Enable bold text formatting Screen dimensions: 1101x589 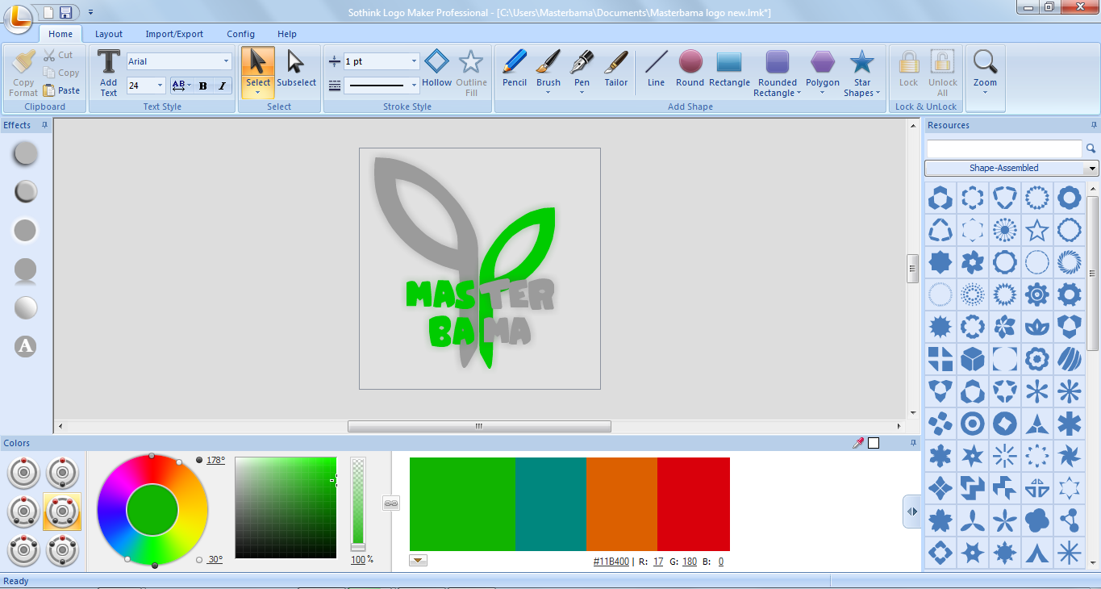click(x=202, y=86)
